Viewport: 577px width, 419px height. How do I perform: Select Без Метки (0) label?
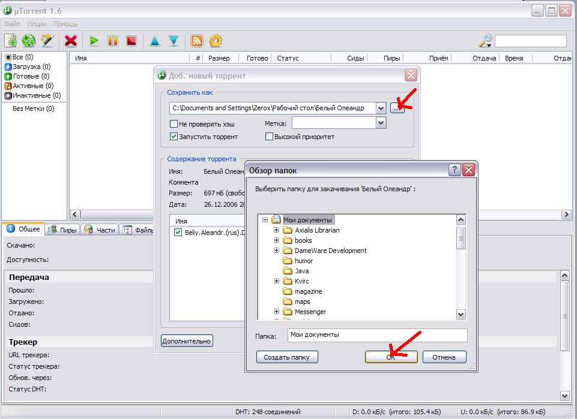click(x=33, y=108)
